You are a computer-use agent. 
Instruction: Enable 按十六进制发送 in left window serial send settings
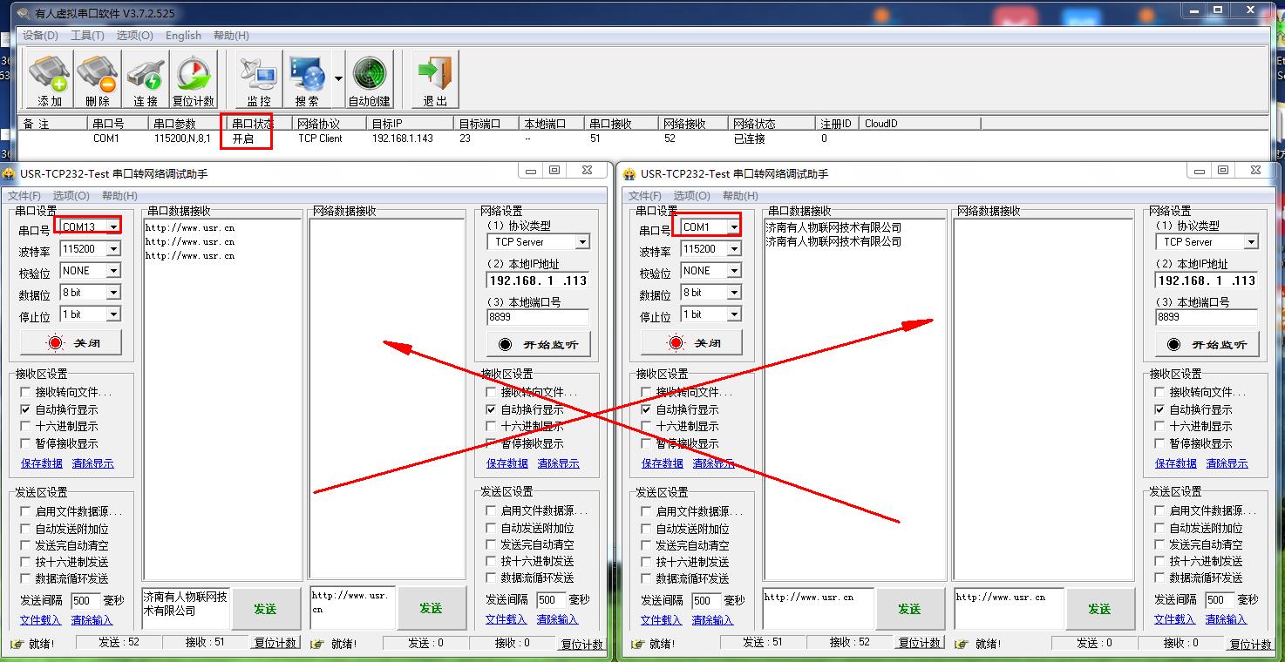[26, 563]
